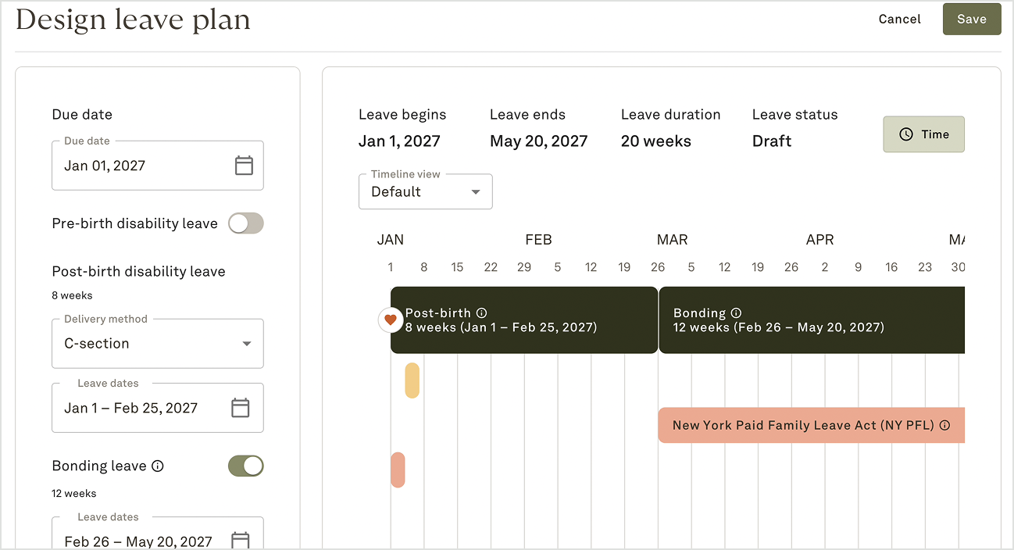
Task: Click the info icon beside Bonding leave label
Action: point(158,466)
